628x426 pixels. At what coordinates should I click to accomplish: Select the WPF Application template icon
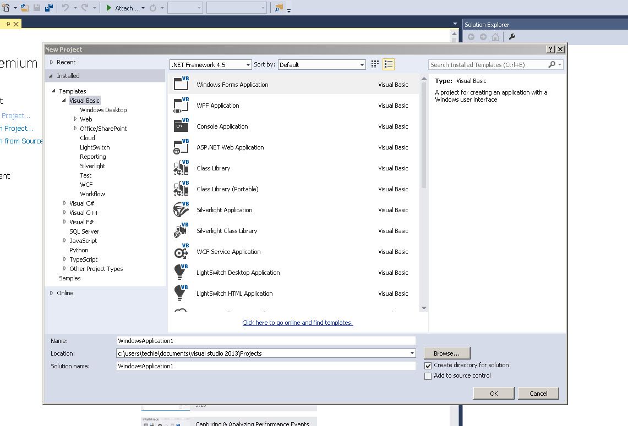click(x=182, y=104)
